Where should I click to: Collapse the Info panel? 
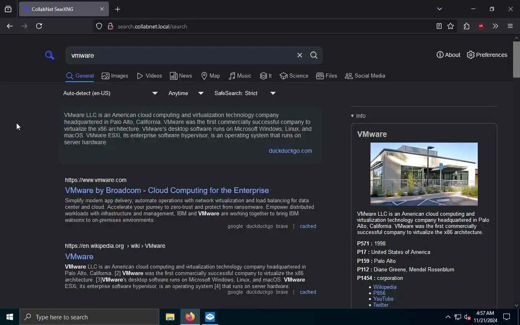[358, 116]
